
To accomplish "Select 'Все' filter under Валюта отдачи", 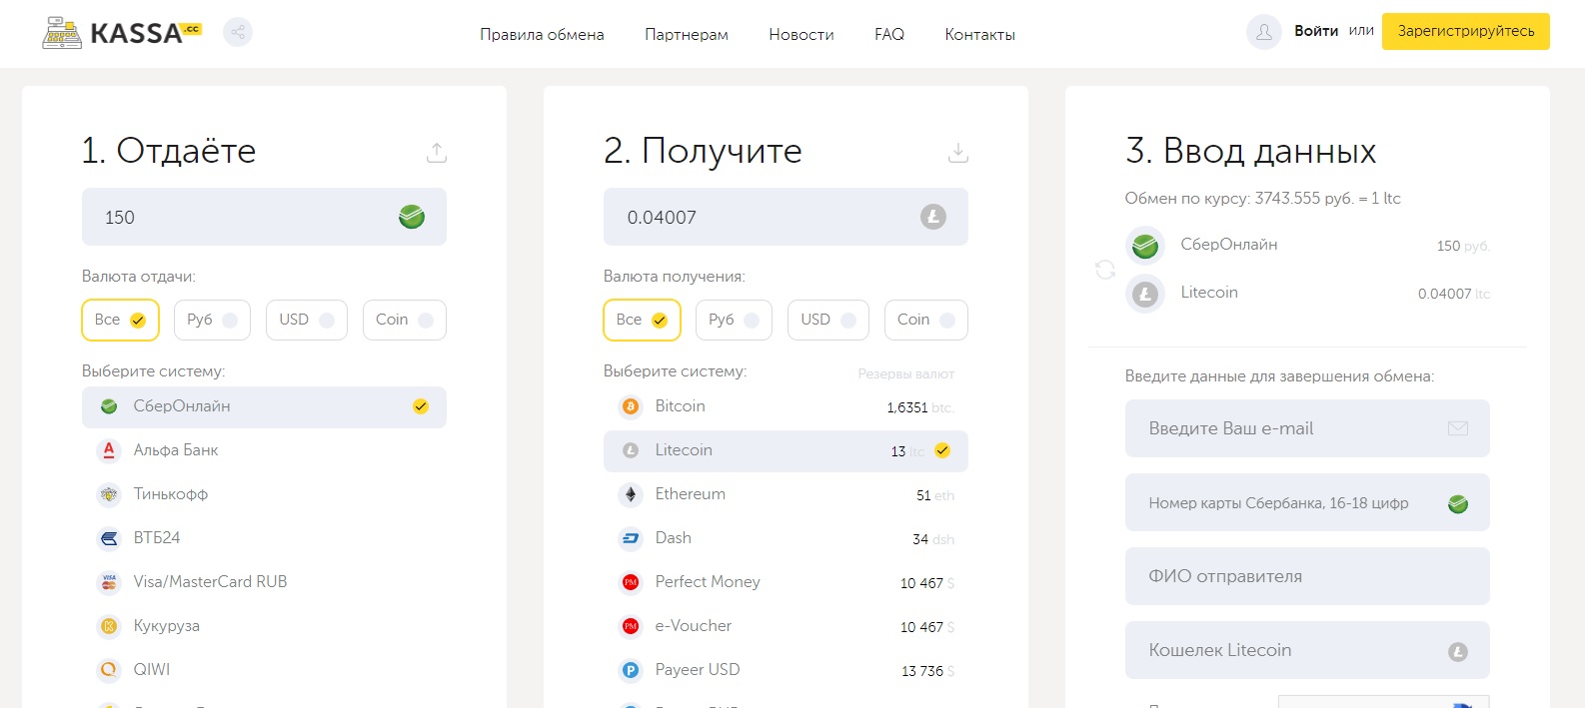I will pos(120,320).
